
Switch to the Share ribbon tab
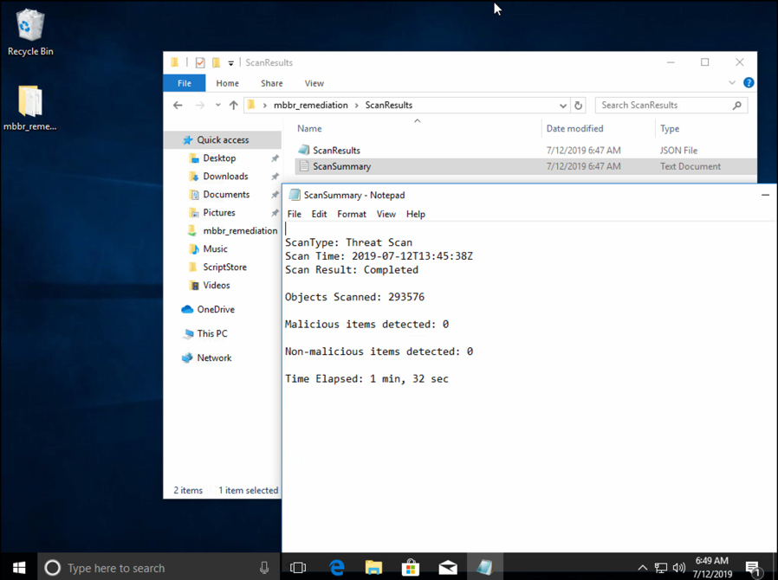tap(271, 83)
